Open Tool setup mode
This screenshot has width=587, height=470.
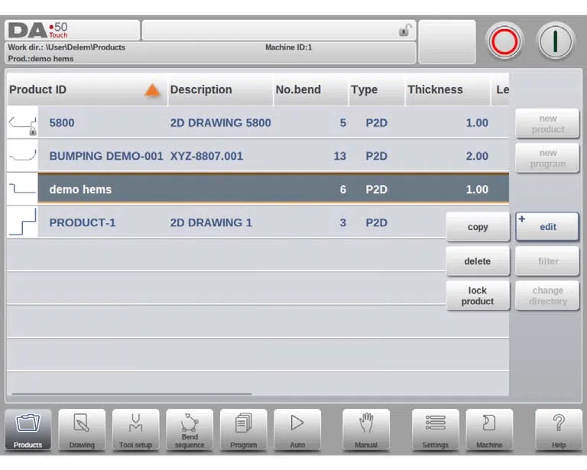point(135,429)
